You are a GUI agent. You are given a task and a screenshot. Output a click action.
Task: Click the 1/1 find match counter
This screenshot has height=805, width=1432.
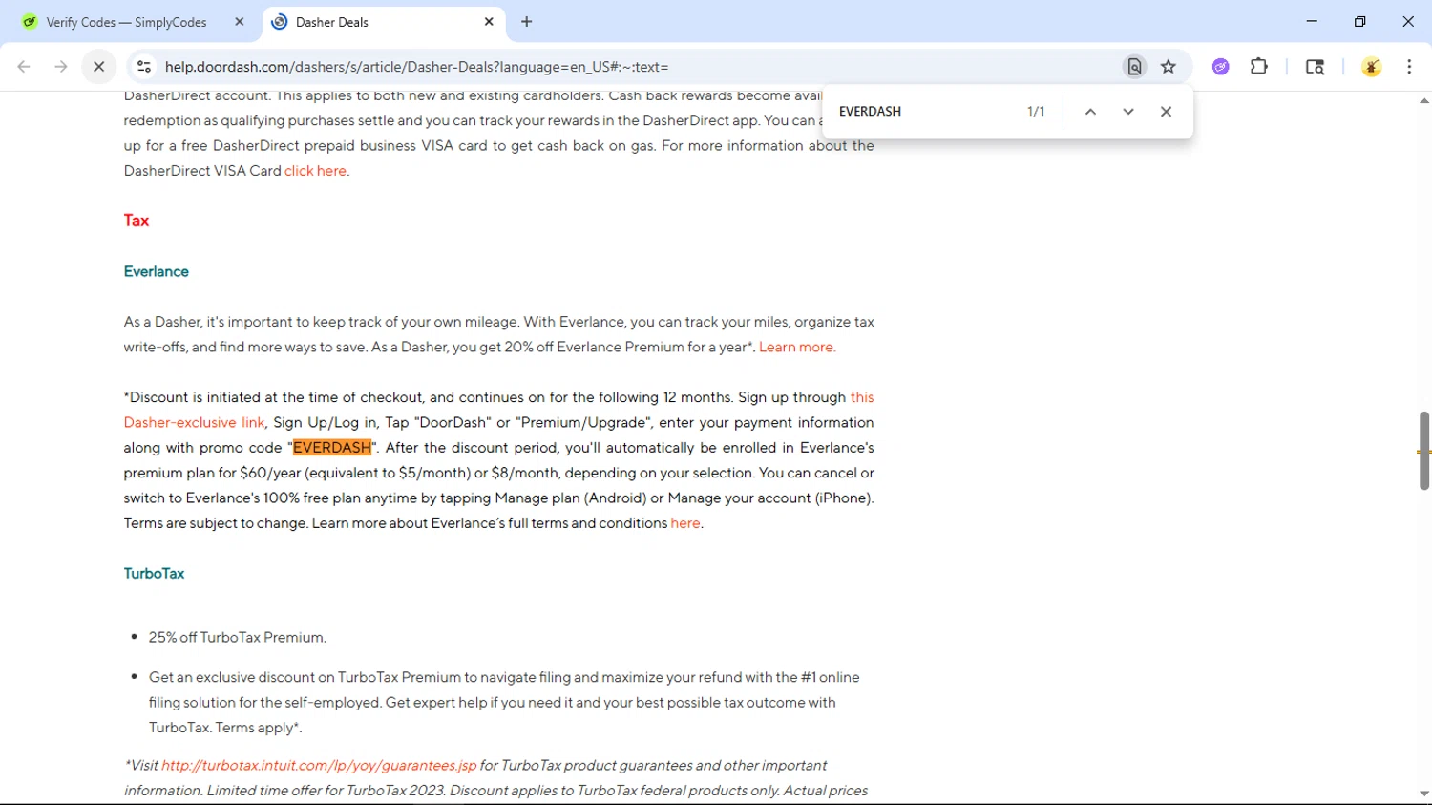[1036, 112]
